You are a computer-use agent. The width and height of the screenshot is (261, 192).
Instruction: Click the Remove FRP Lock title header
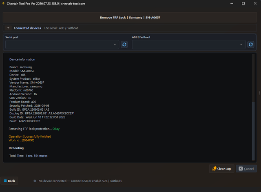pos(130,18)
